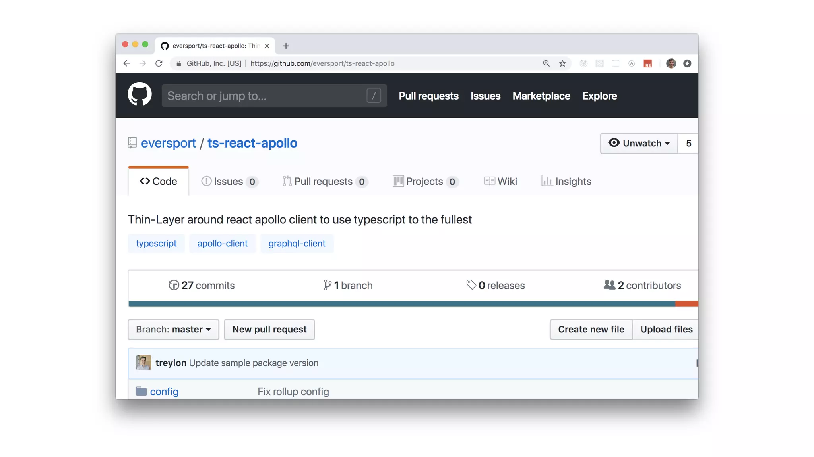Screen dimensions: 814x457
Task: Open a new browser tab
Action: point(286,46)
